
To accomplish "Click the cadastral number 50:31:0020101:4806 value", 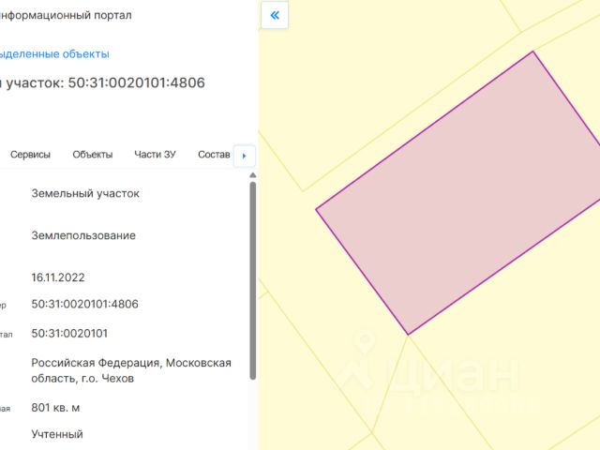I will pos(84,304).
